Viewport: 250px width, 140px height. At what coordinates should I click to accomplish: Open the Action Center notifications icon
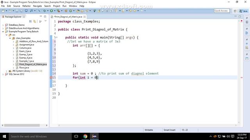[233, 136]
